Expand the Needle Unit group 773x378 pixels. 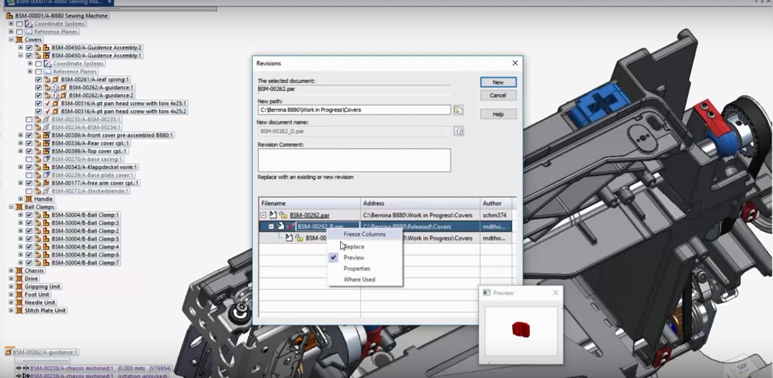click(11, 303)
